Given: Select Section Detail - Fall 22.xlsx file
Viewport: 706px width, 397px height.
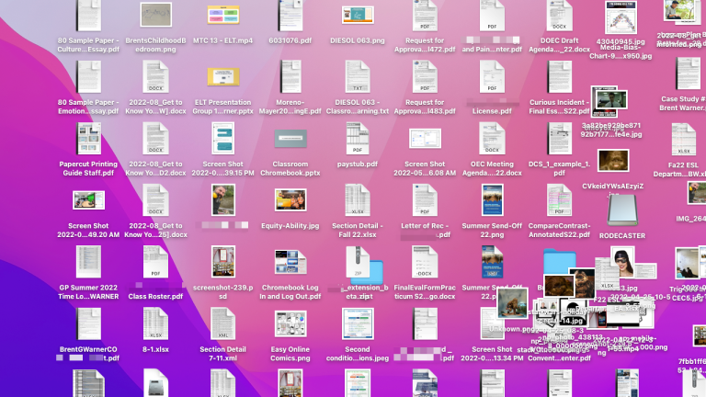Looking at the screenshot, I should (357, 199).
